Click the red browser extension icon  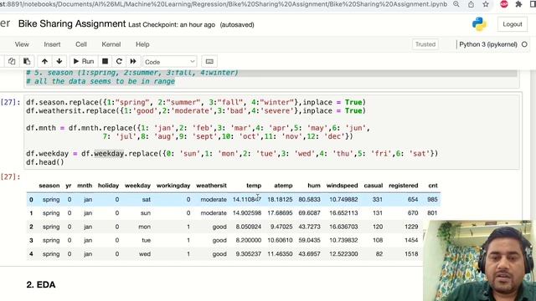click(504, 4)
